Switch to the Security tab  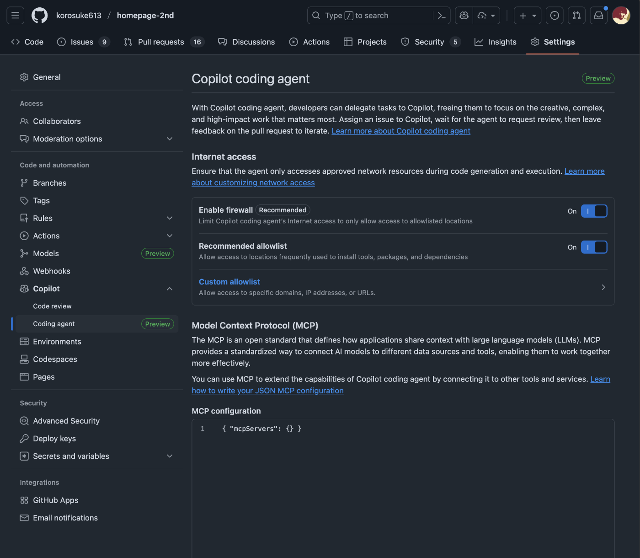pos(431,42)
